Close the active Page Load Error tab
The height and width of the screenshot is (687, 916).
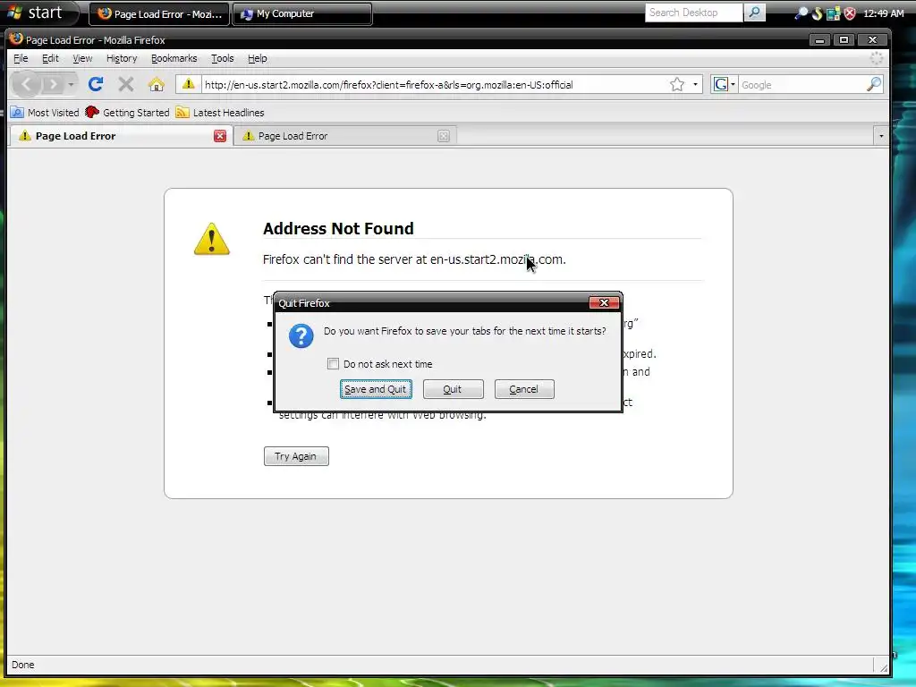[x=220, y=136]
